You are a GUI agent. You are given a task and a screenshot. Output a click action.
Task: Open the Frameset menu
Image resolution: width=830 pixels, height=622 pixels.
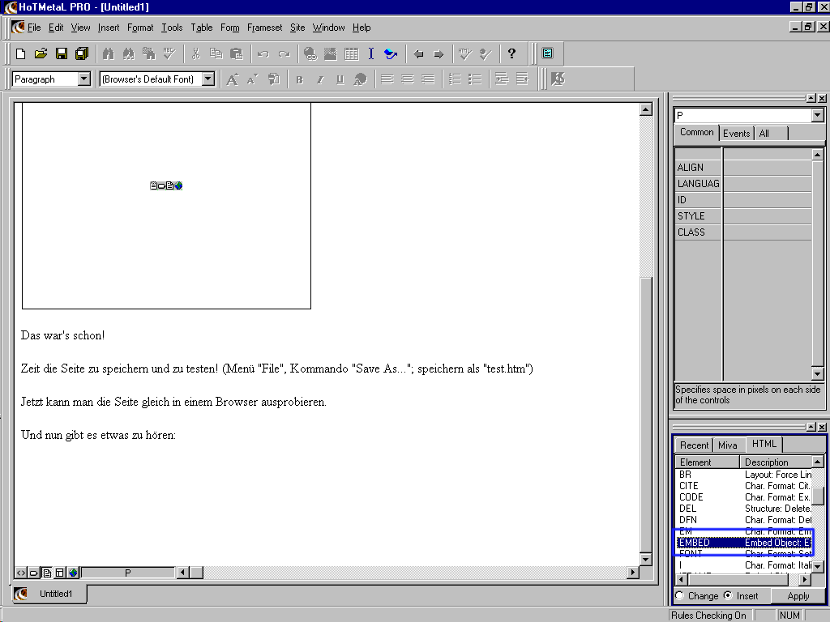[x=264, y=28]
